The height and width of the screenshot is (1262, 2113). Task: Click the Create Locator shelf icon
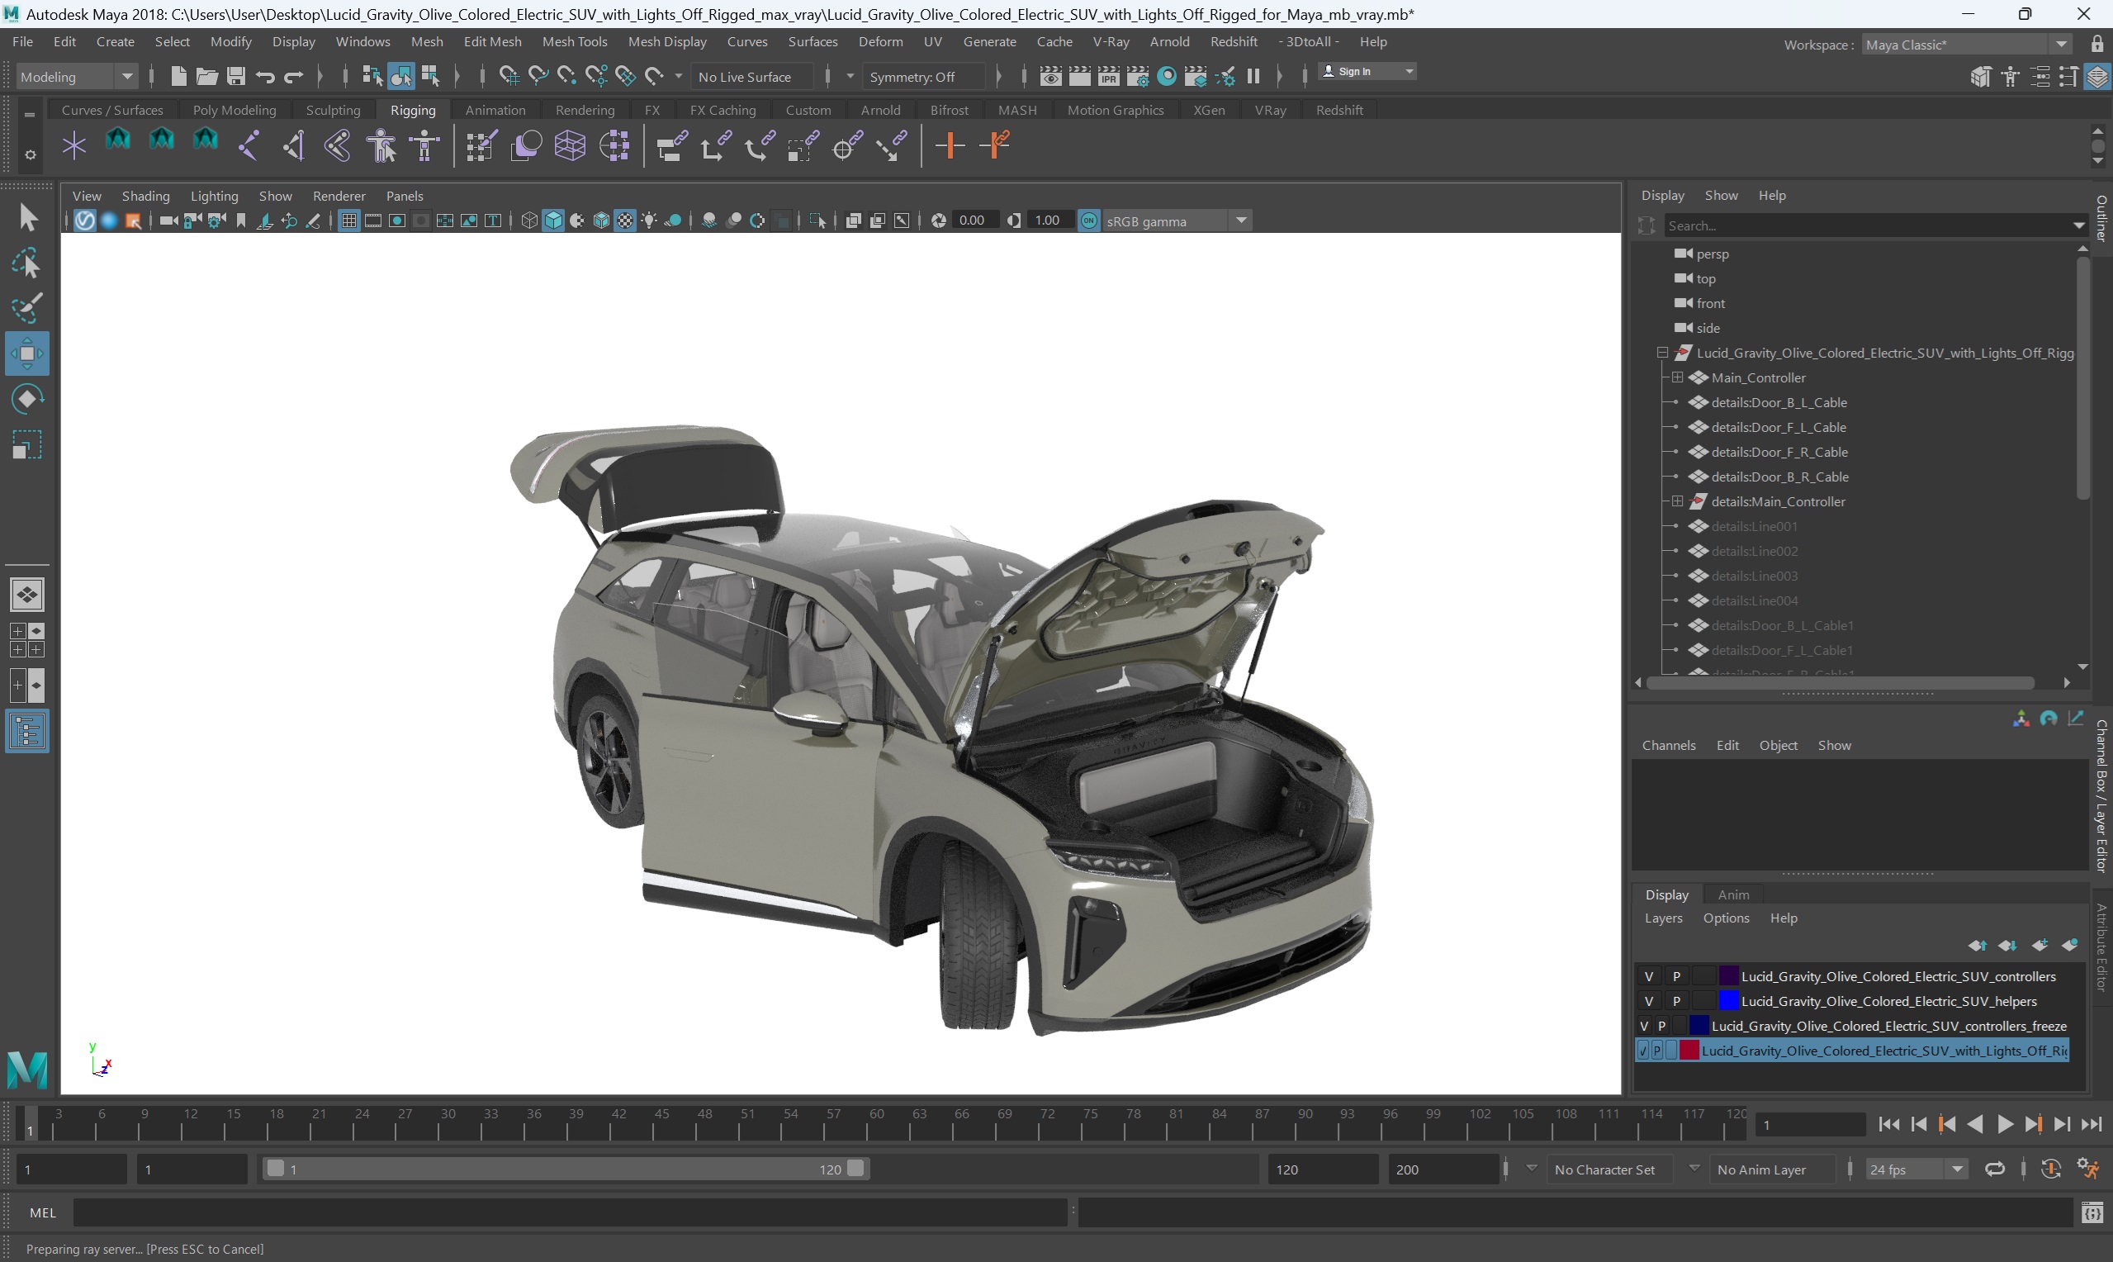[74, 145]
